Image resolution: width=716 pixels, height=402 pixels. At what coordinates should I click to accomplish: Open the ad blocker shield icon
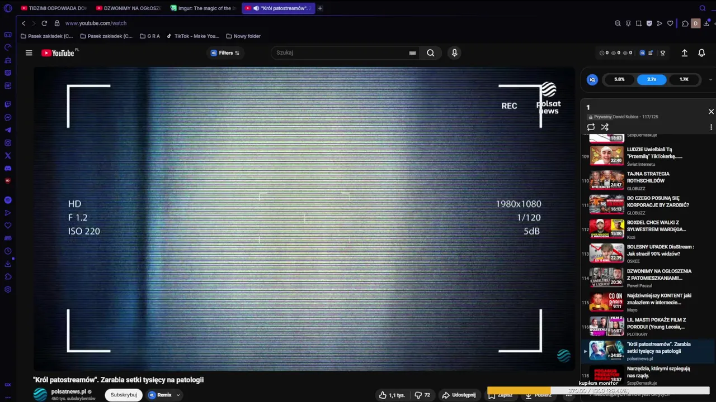(649, 23)
